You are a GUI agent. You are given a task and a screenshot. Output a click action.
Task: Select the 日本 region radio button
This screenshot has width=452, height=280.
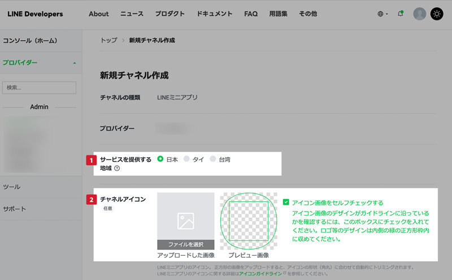[160, 160]
